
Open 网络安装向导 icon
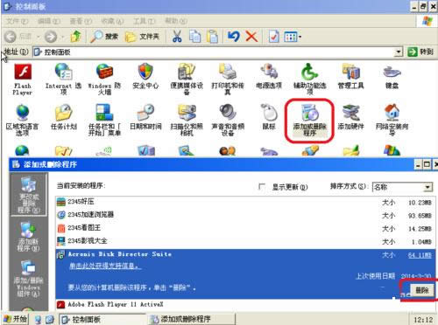(392, 121)
